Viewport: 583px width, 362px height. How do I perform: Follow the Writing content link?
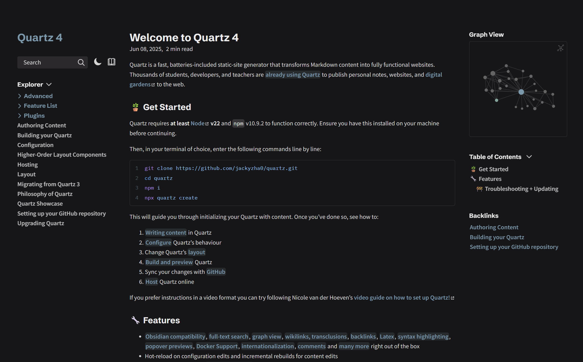tap(166, 233)
